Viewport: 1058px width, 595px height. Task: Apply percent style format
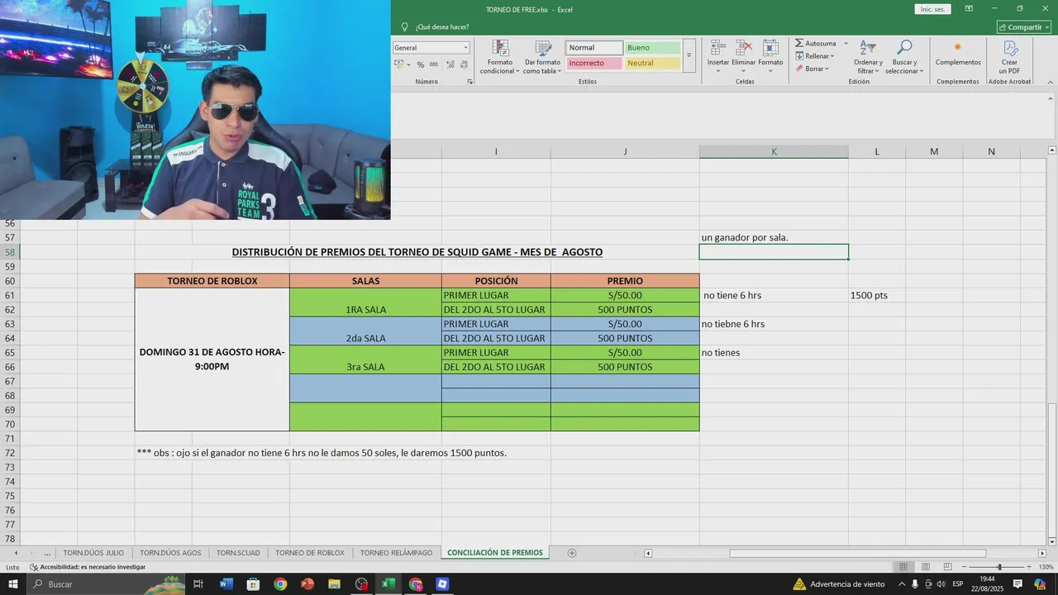421,64
